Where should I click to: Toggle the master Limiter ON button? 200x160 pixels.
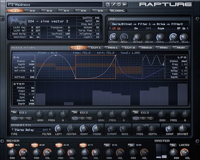tap(173, 145)
